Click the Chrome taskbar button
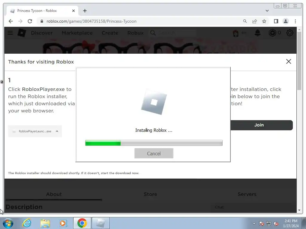 click(82, 223)
